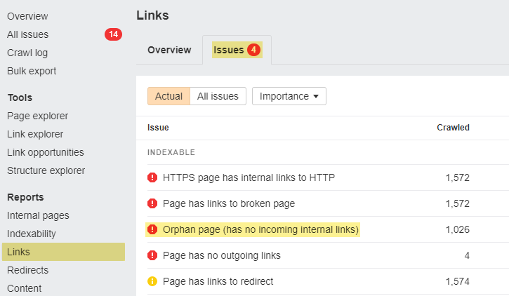Open 'Page has no outgoing links' issue

pyautogui.click(x=222, y=255)
